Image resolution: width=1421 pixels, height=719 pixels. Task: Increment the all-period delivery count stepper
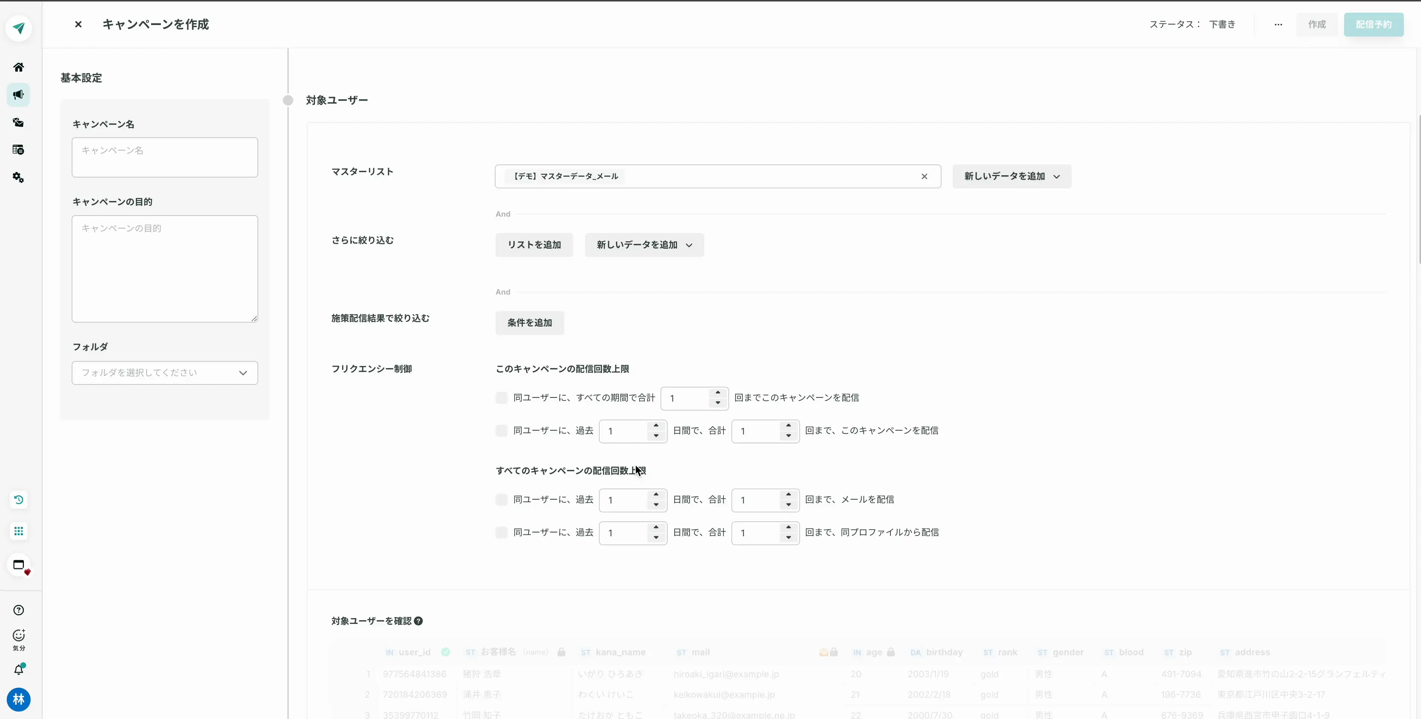[x=718, y=393]
